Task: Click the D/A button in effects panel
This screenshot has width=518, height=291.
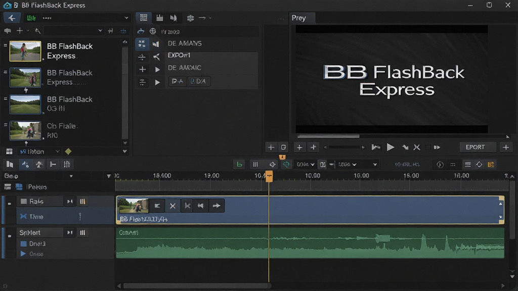Action: click(199, 81)
